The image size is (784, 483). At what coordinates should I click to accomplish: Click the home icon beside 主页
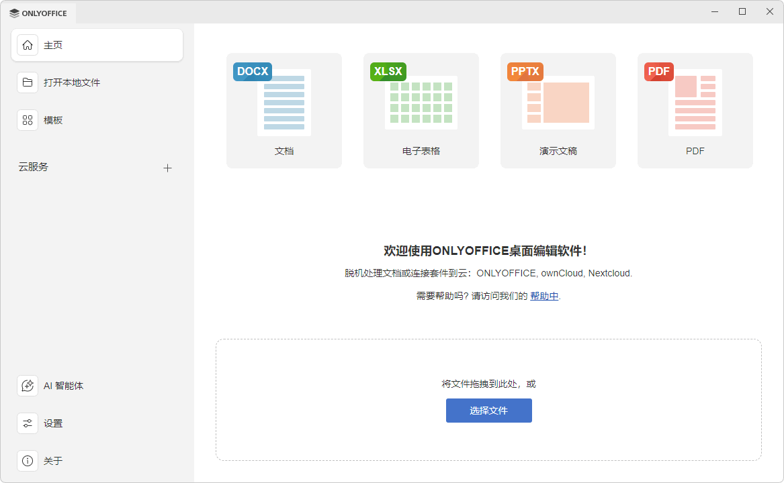[28, 45]
